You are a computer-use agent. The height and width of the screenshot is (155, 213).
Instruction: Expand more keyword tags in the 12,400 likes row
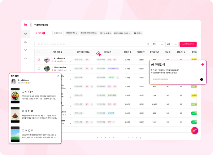click(x=92, y=104)
